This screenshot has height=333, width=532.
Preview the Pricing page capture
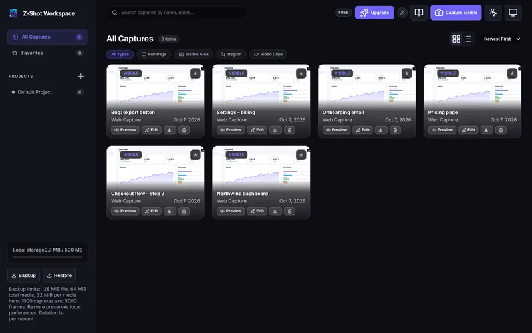pyautogui.click(x=442, y=130)
